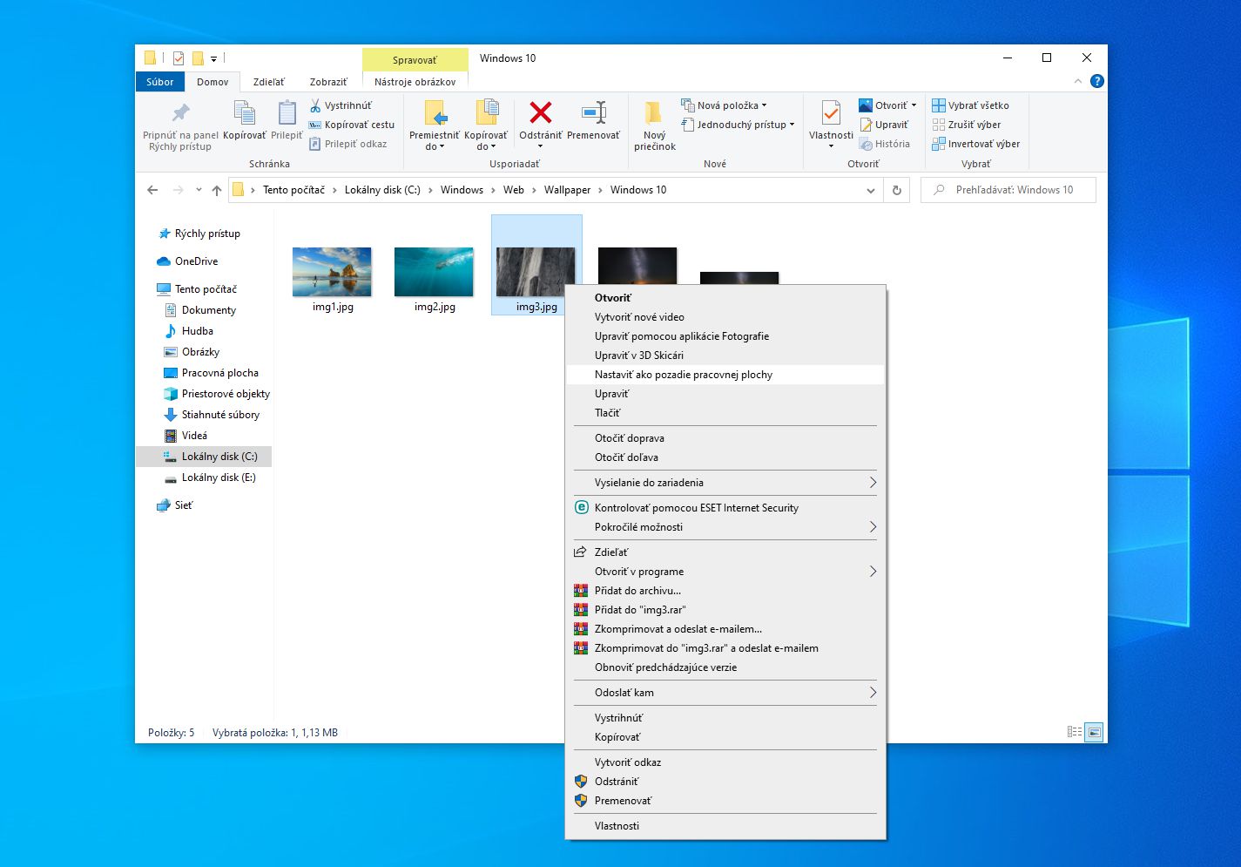1241x867 pixels.
Task: Choose Nastaviť ako pozadie pracovnej plochy
Action: pyautogui.click(x=725, y=375)
